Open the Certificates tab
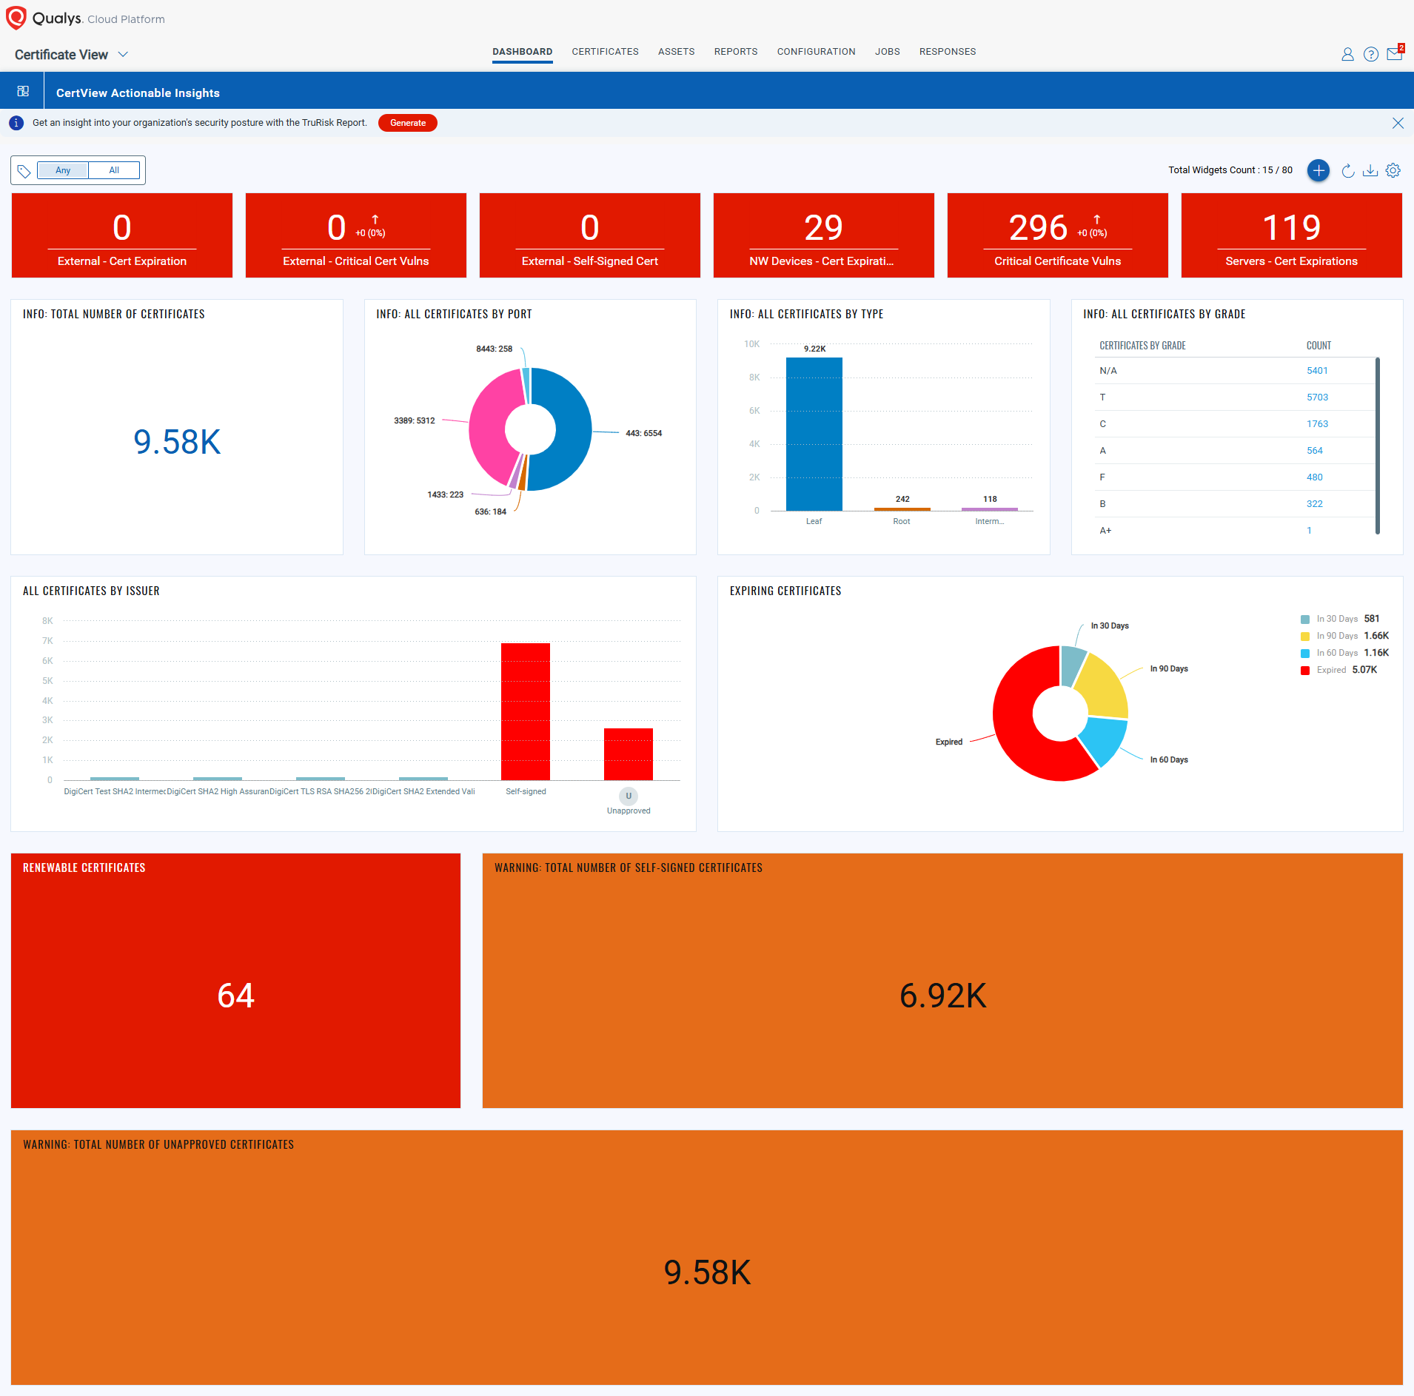 (x=605, y=52)
